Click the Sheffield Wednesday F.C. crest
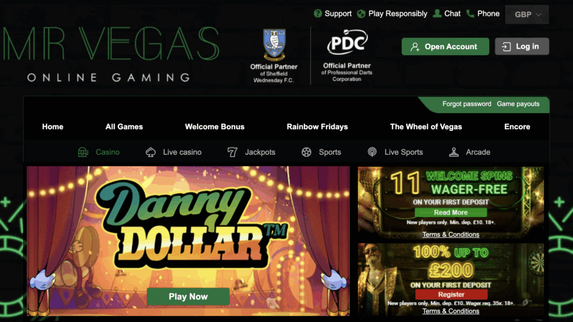The image size is (573, 322). pyautogui.click(x=274, y=44)
